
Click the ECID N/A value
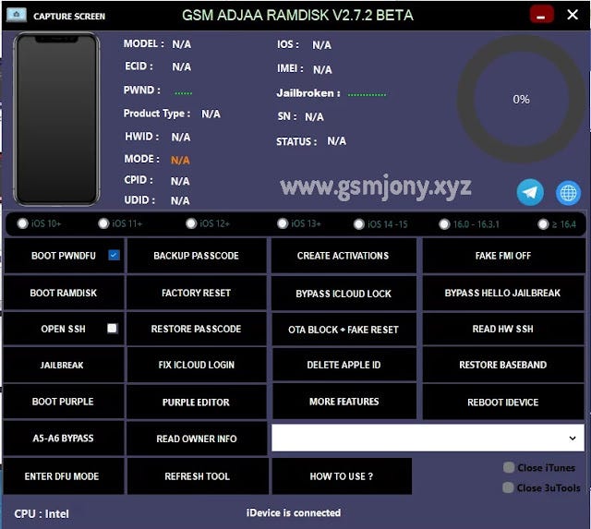point(182,66)
